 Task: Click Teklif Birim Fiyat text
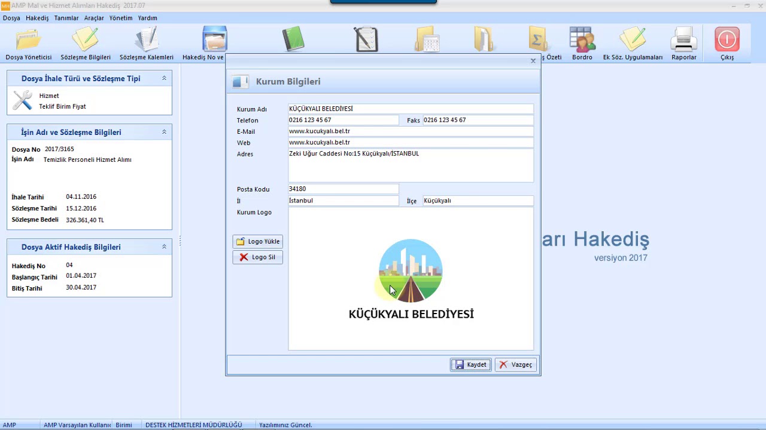tap(62, 106)
